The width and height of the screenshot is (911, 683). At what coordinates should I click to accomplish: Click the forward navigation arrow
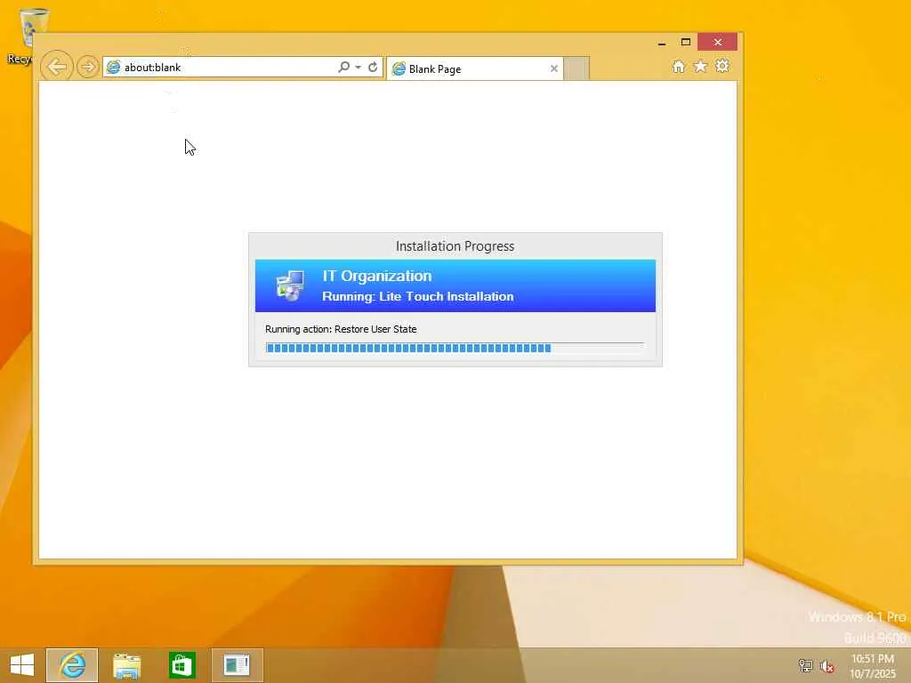(x=88, y=67)
